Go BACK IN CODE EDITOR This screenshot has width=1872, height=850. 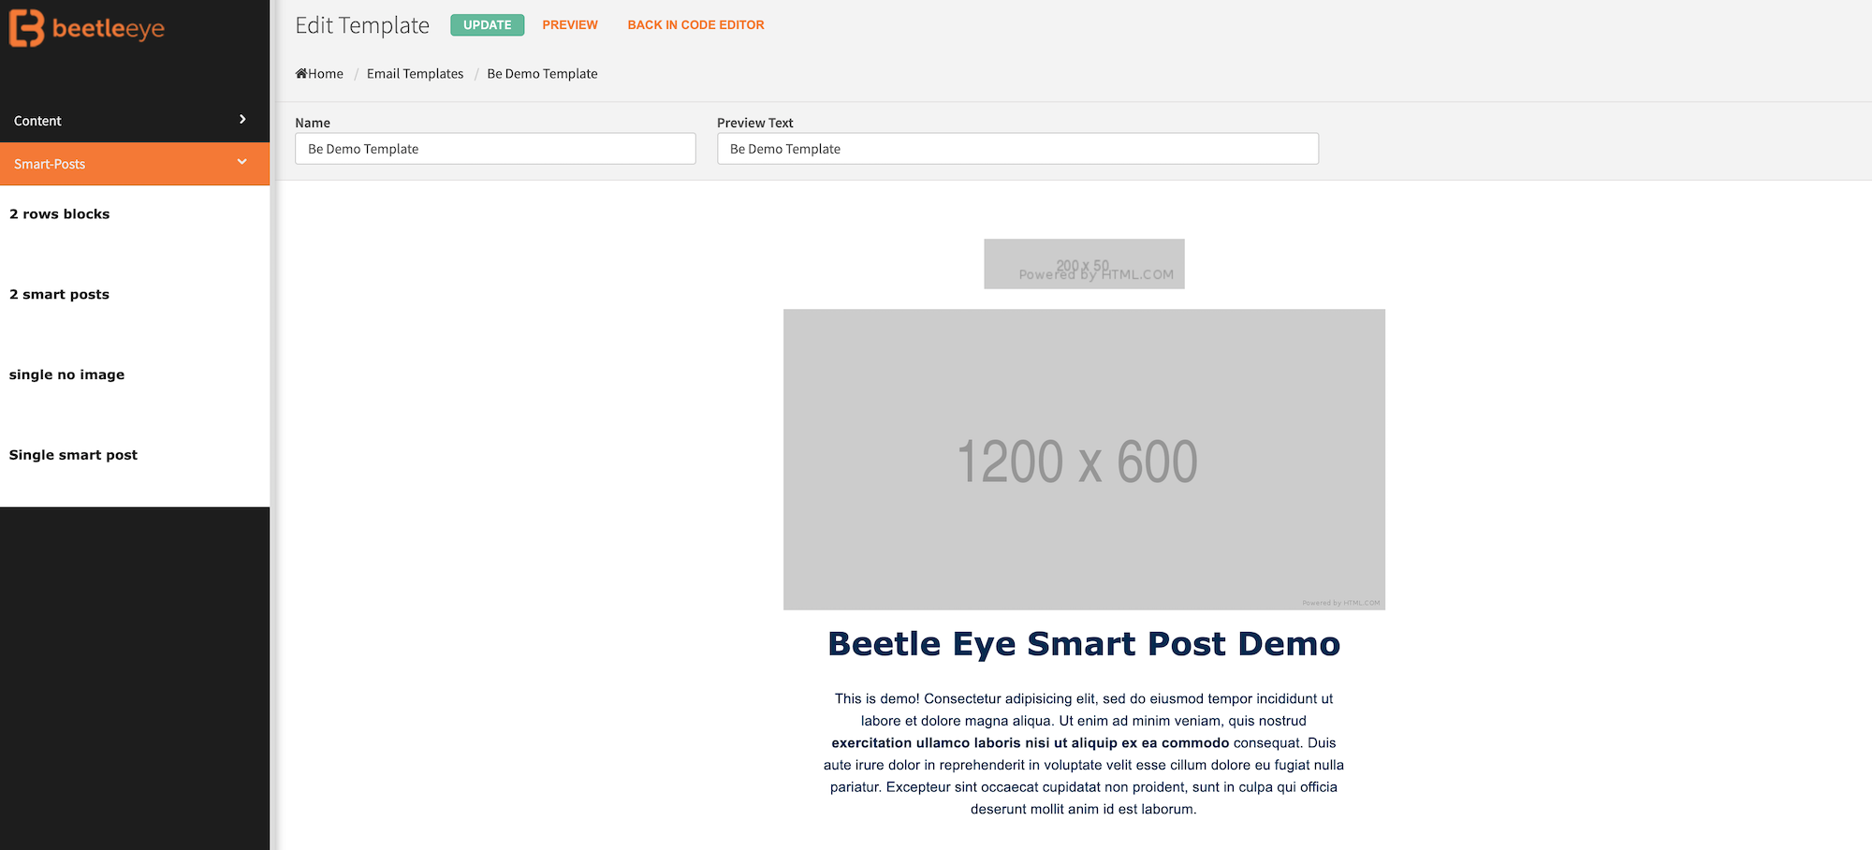tap(695, 25)
